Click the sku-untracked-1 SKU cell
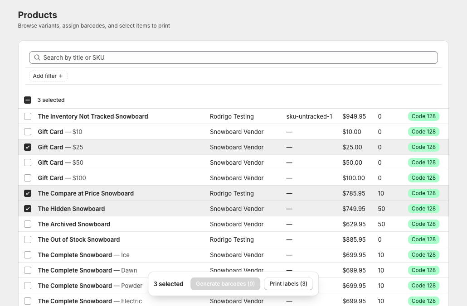The width and height of the screenshot is (467, 306). [x=309, y=117]
